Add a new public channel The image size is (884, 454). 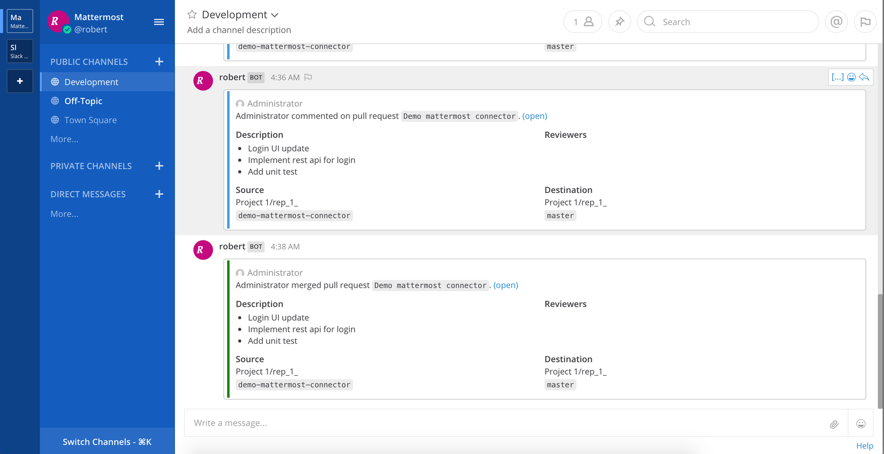[159, 62]
